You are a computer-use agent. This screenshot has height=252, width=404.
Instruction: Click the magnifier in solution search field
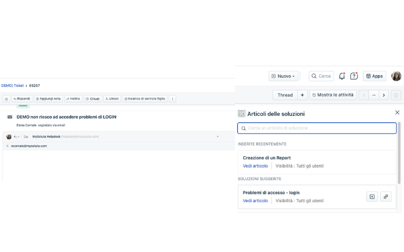(243, 129)
